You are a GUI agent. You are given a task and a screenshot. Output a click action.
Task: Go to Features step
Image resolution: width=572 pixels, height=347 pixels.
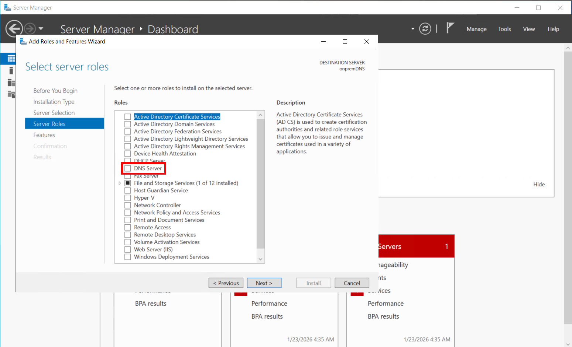point(44,135)
